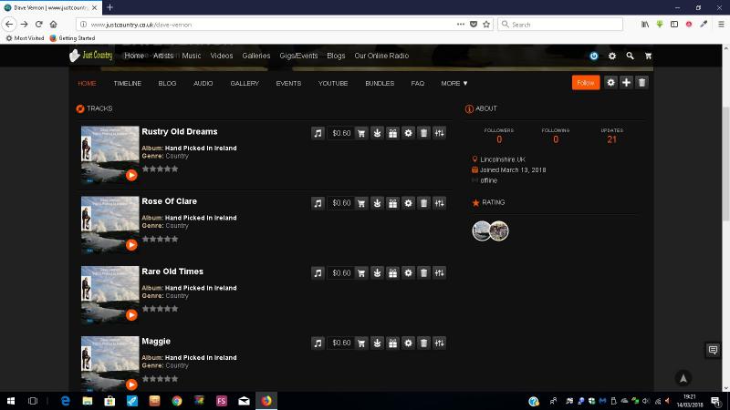Download the Rusty Old Dreams track
Image resolution: width=730 pixels, height=410 pixels.
point(377,133)
